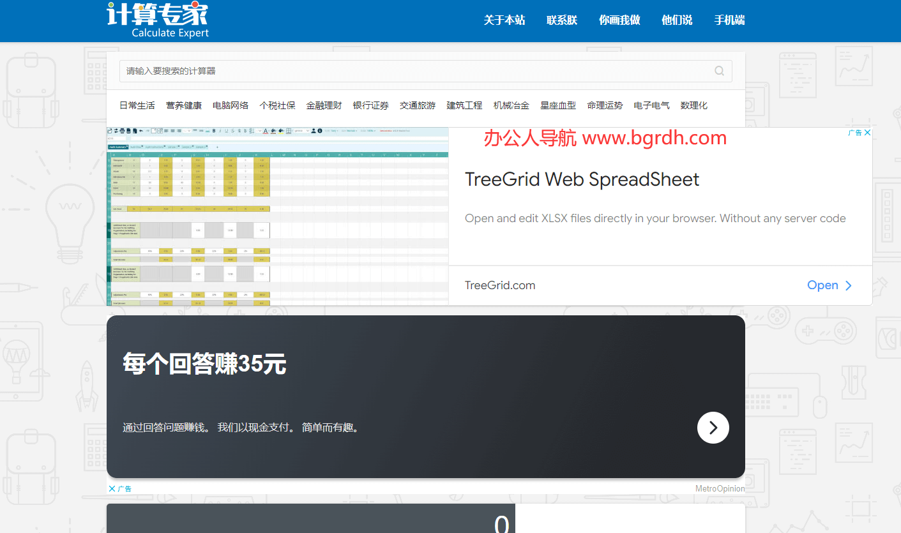901x533 pixels.
Task: Close the TreeGrid ad with X icon
Action: (867, 133)
